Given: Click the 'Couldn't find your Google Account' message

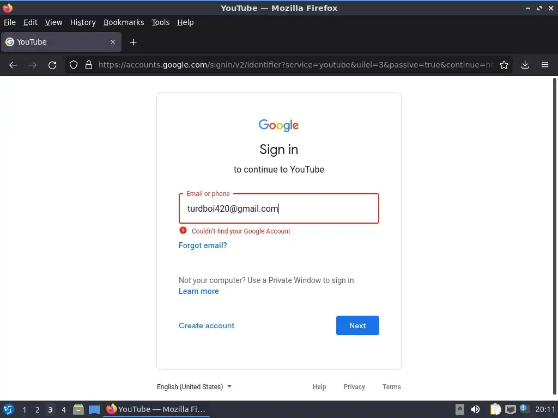Looking at the screenshot, I should pos(241,231).
